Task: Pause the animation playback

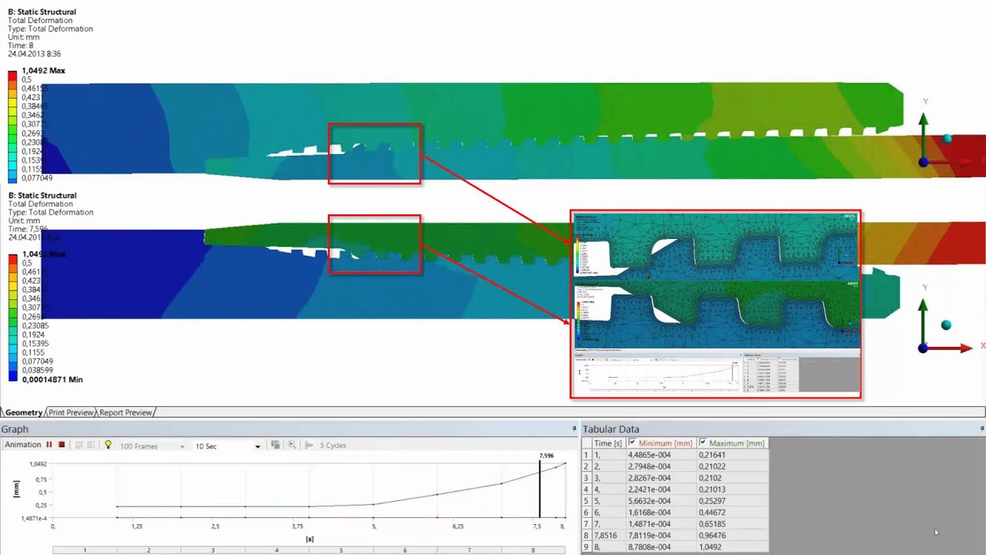Action: pos(49,445)
